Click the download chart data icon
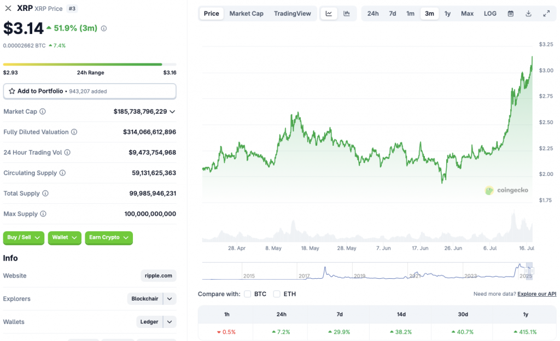Screen dimensions: 560x341 (528, 13)
